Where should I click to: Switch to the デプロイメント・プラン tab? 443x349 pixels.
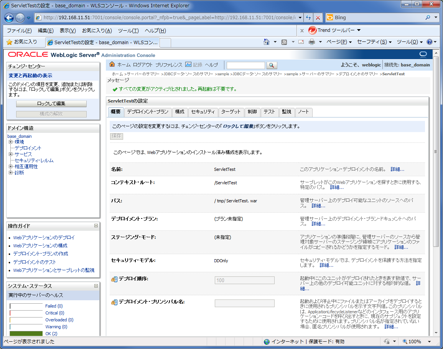coord(148,112)
